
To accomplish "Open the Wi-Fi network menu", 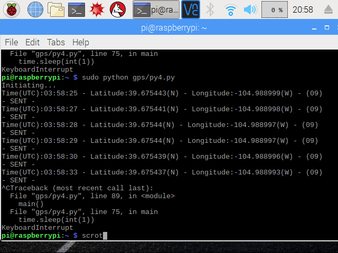I will pyautogui.click(x=230, y=10).
